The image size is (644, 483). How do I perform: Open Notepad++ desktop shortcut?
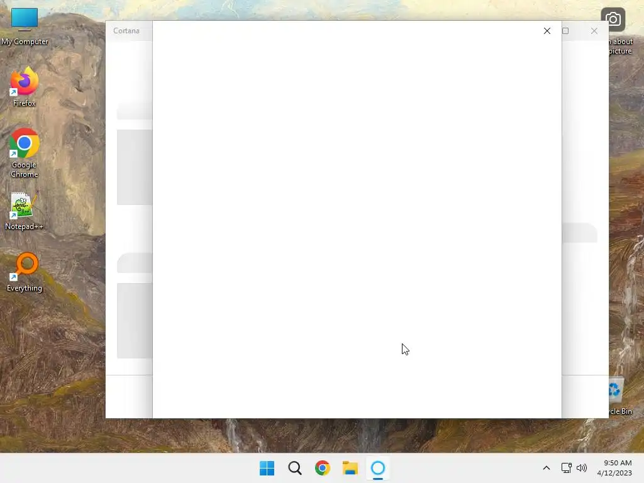(x=25, y=211)
